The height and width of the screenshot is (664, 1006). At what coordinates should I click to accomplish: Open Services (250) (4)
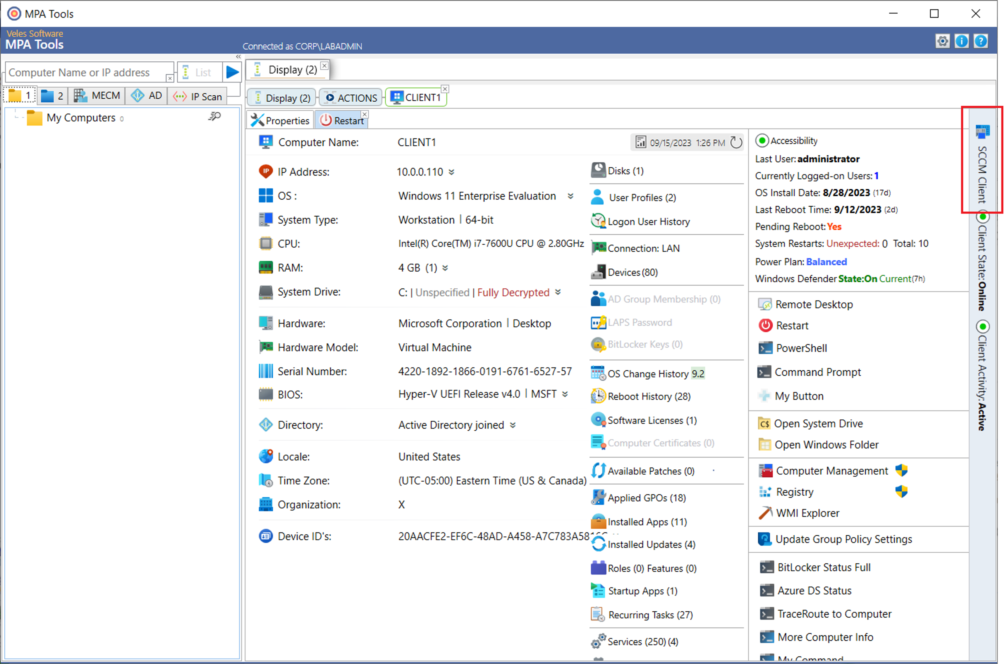tap(635, 641)
